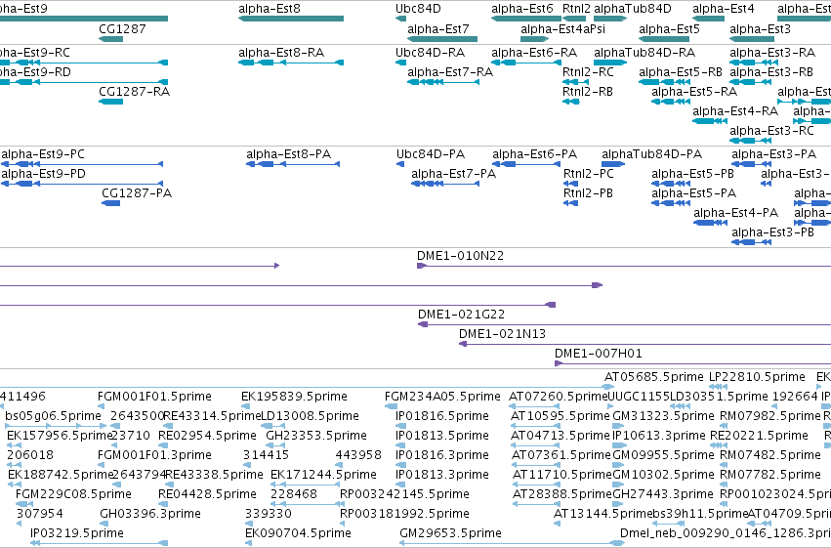
Task: Click the alphaTub84D-PA protein label
Action: [652, 153]
